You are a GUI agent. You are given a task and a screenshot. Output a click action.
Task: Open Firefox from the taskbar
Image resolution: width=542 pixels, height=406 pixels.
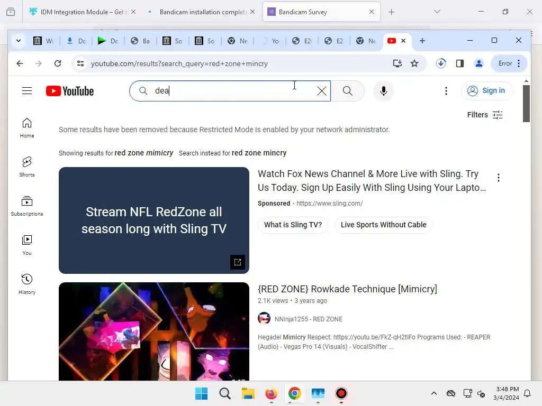tap(272, 393)
